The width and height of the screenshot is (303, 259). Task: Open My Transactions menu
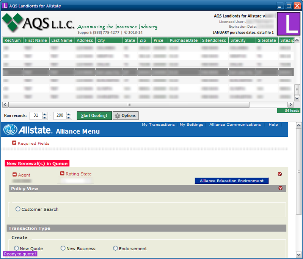[158, 125]
